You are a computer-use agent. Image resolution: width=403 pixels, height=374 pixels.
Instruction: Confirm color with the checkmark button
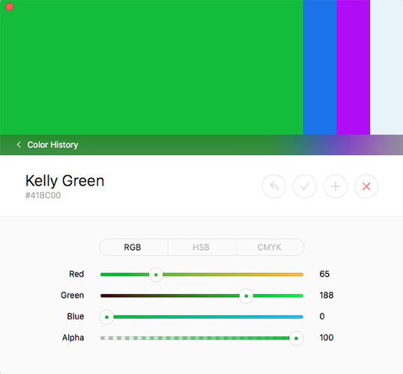pyautogui.click(x=305, y=186)
